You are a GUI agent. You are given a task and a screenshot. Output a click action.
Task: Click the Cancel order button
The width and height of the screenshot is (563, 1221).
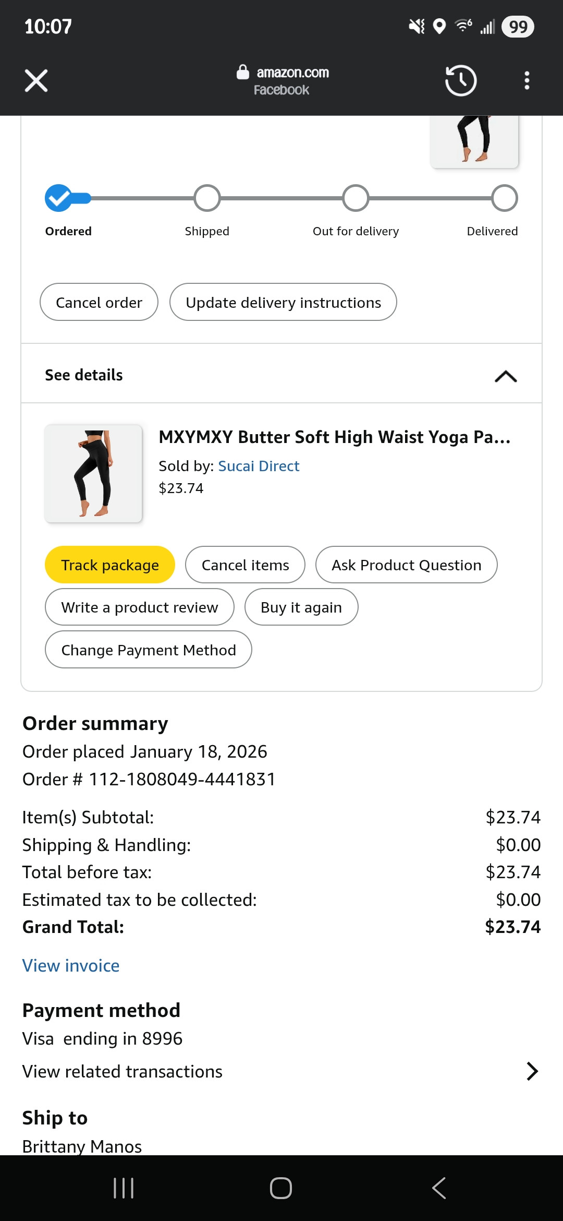point(99,302)
